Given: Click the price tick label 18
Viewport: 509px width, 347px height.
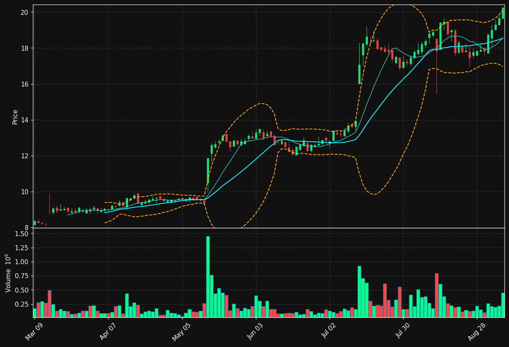Looking at the screenshot, I should point(24,48).
